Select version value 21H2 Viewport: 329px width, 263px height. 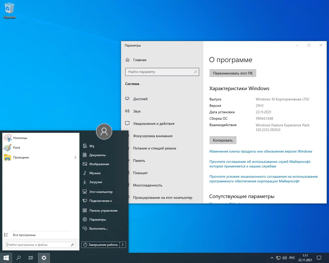pyautogui.click(x=260, y=106)
